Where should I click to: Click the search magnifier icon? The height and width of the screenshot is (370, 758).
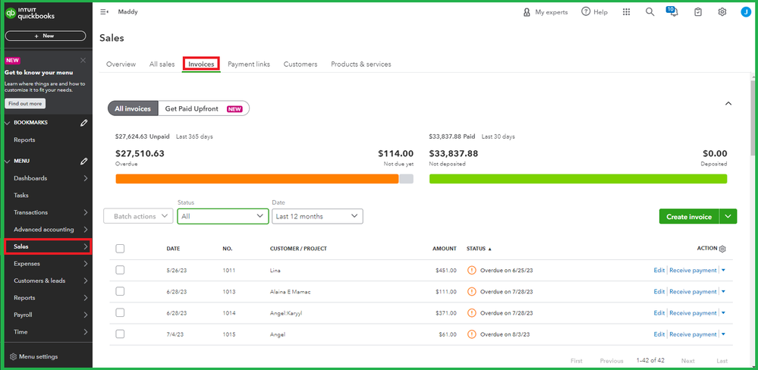coord(649,12)
